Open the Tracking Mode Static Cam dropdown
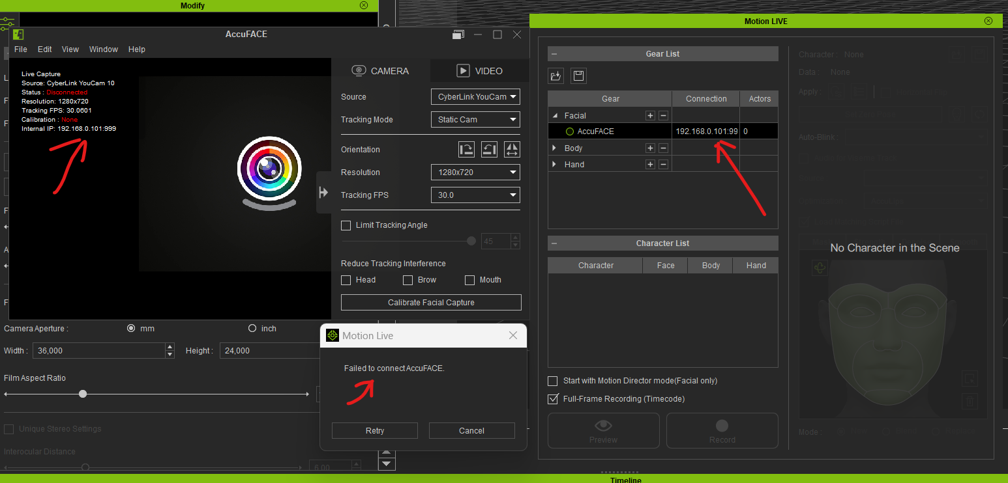This screenshot has width=1008, height=483. (x=475, y=120)
